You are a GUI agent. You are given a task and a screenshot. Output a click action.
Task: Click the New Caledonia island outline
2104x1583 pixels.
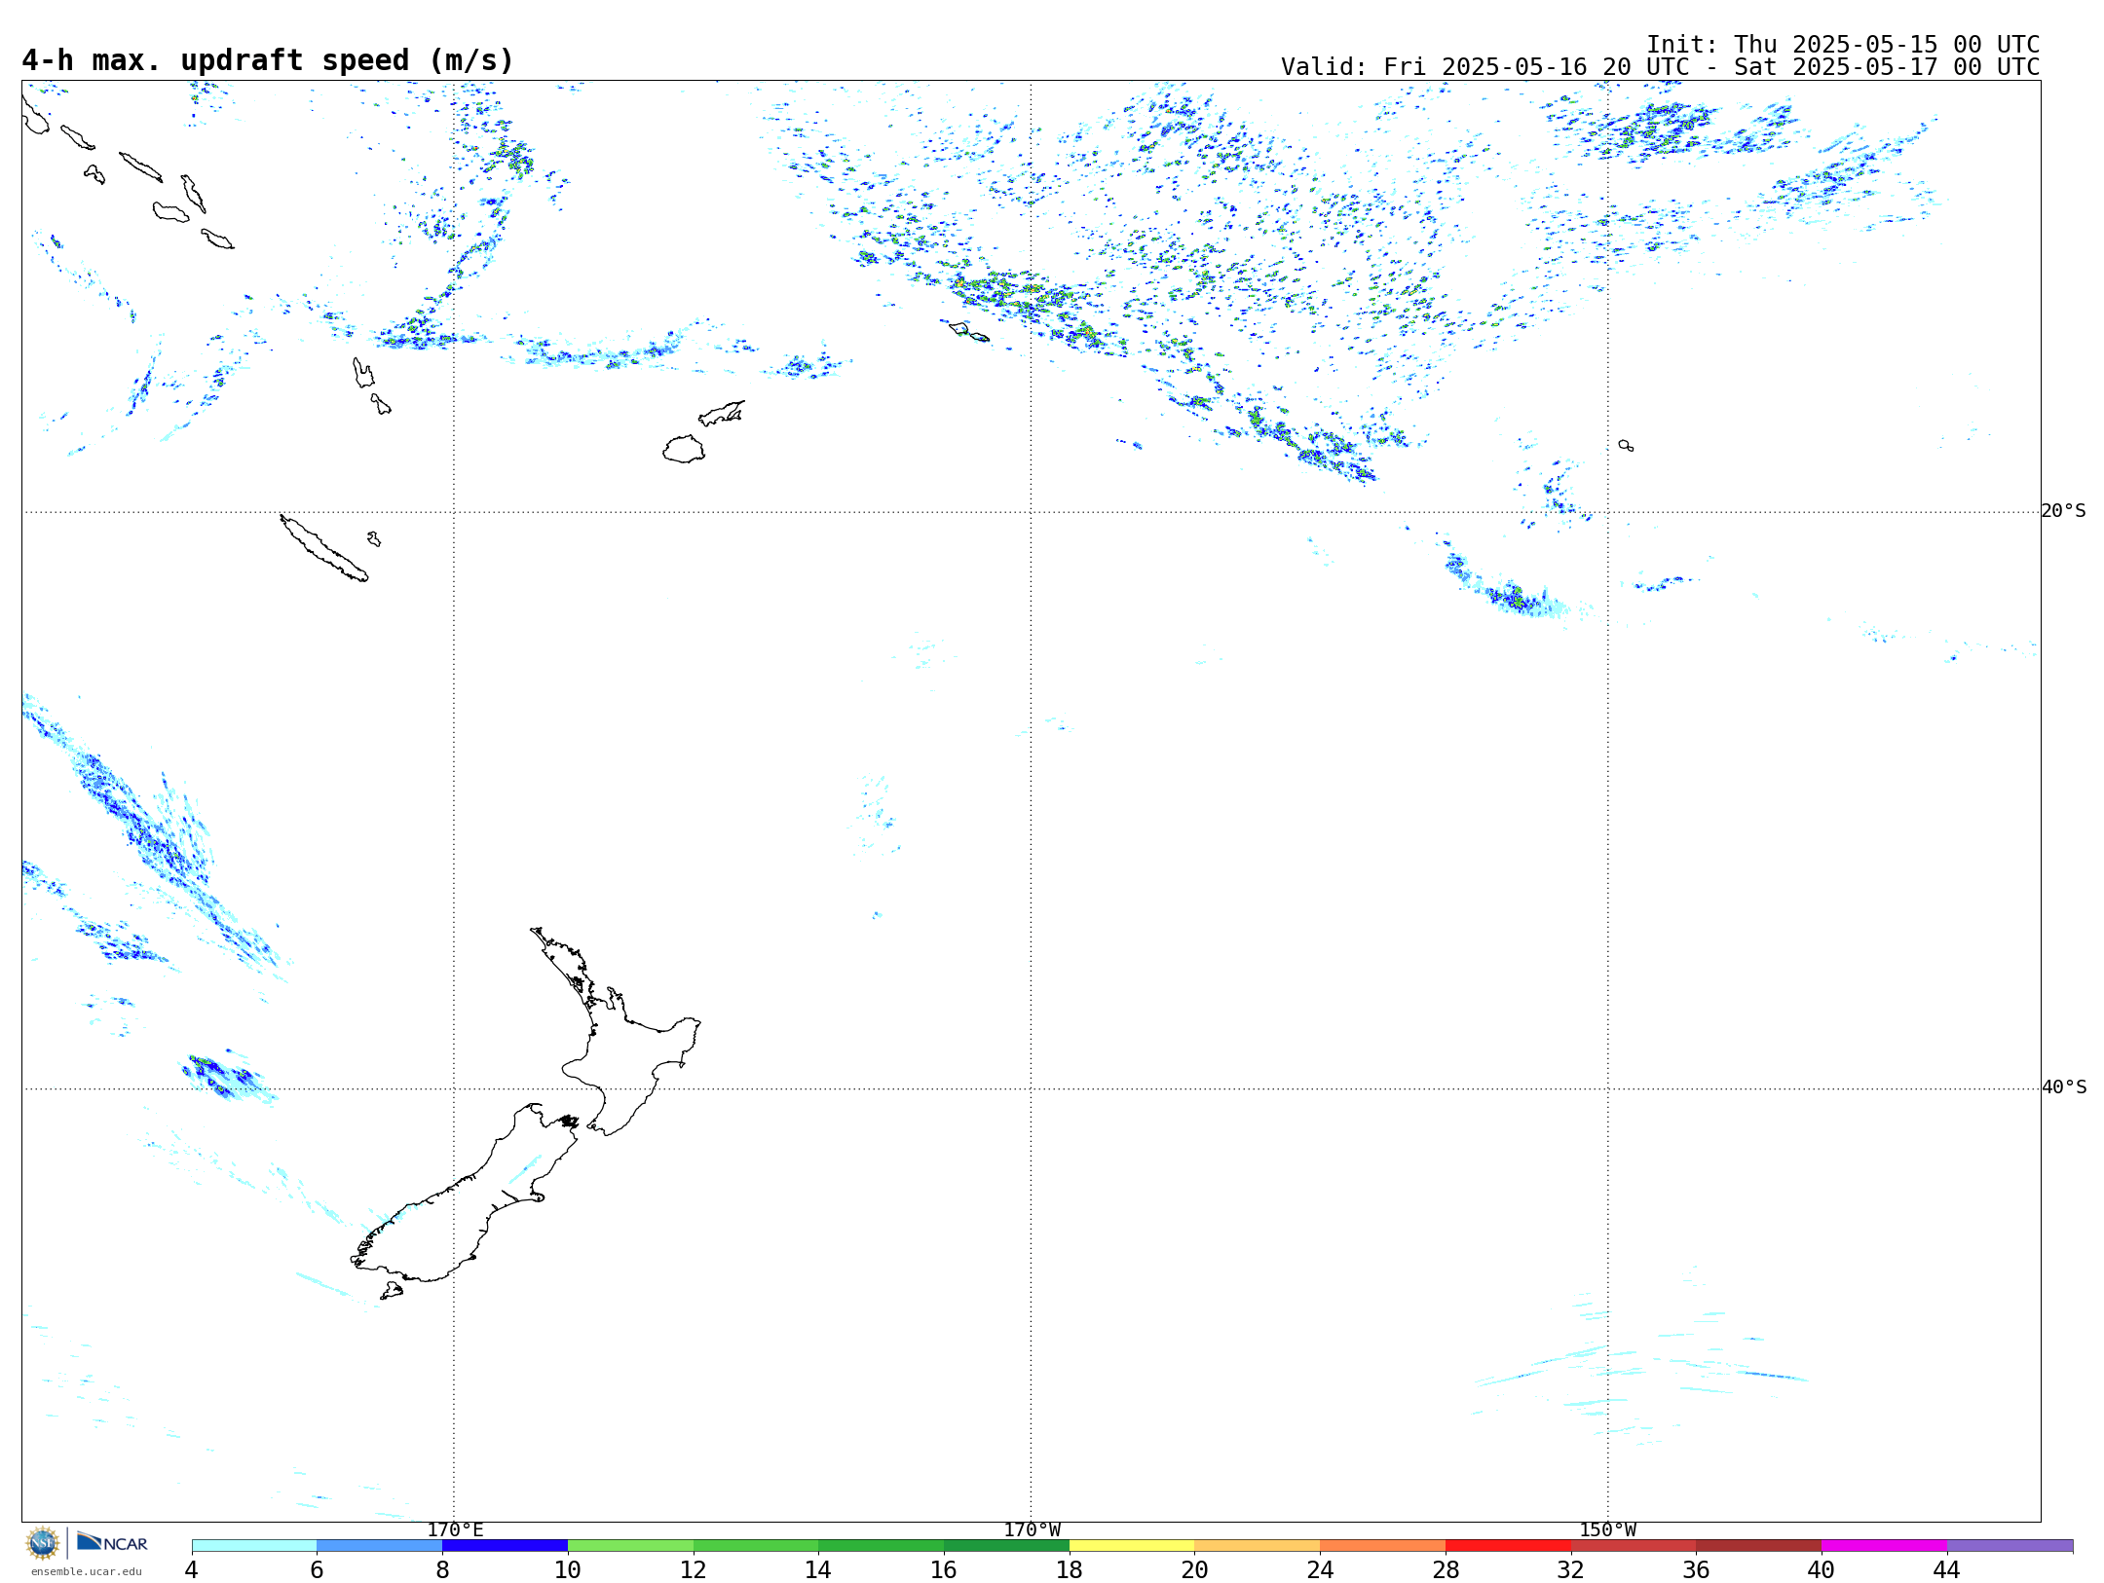pyautogui.click(x=324, y=549)
